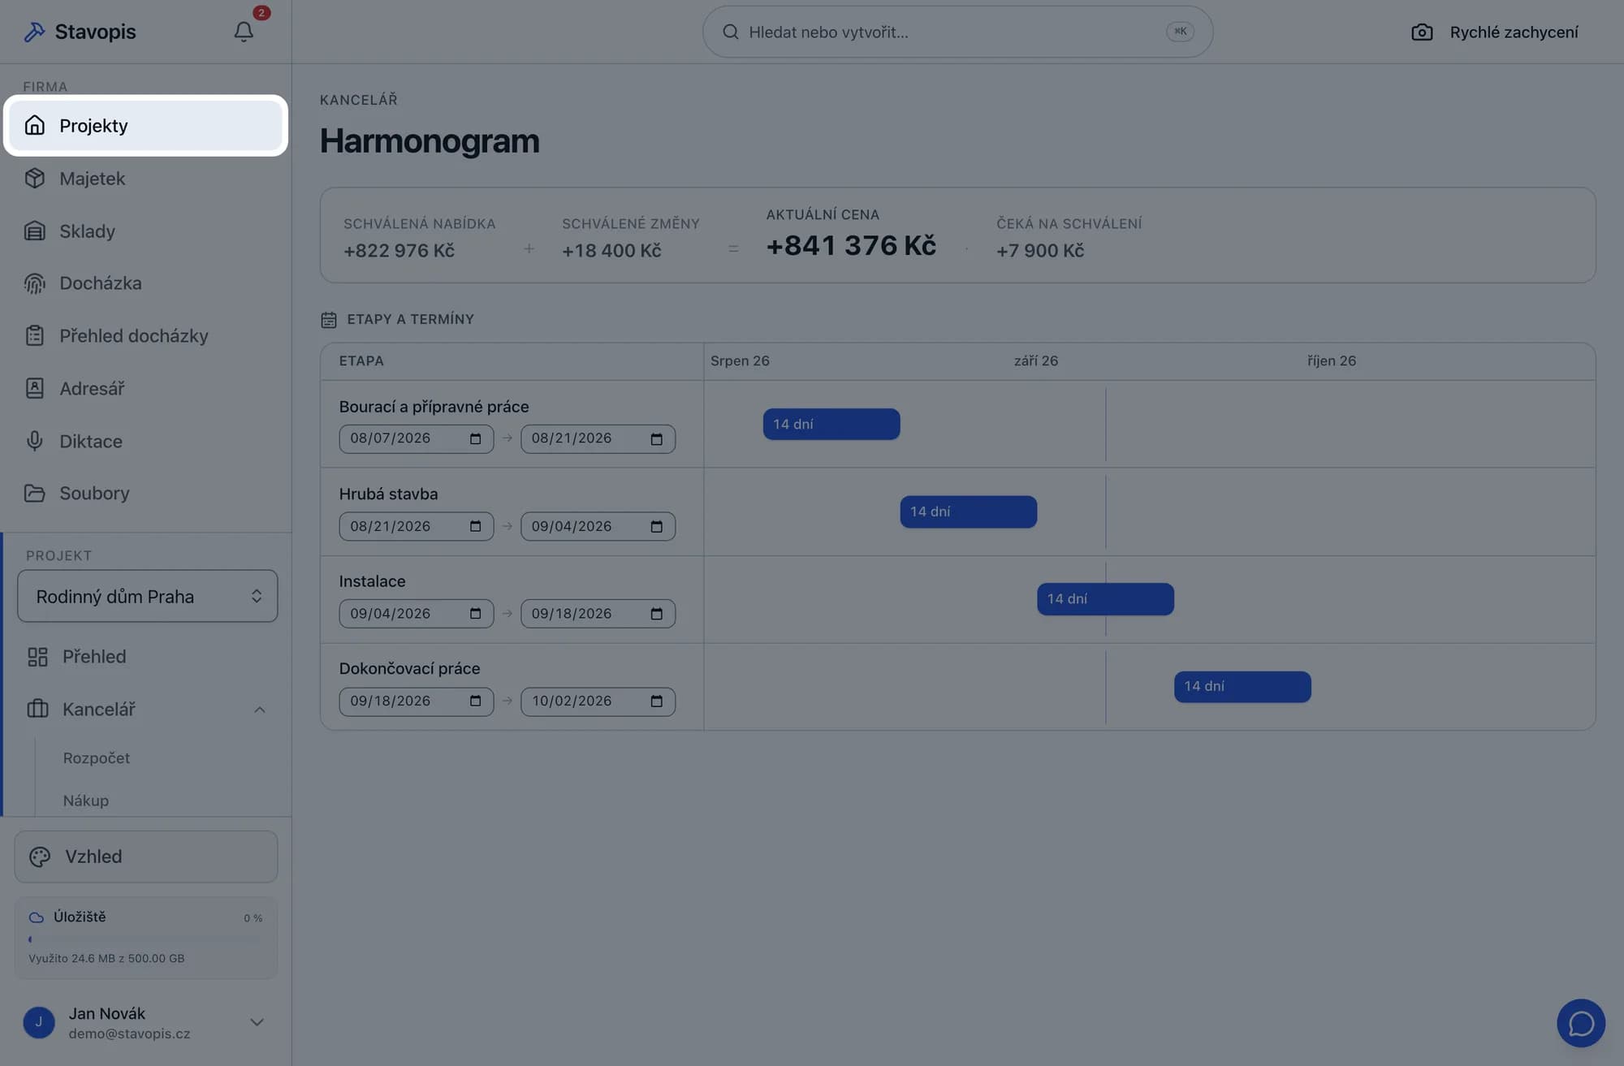The image size is (1624, 1066).
Task: Select the Instalace 14 dní timeline bar
Action: click(1105, 599)
